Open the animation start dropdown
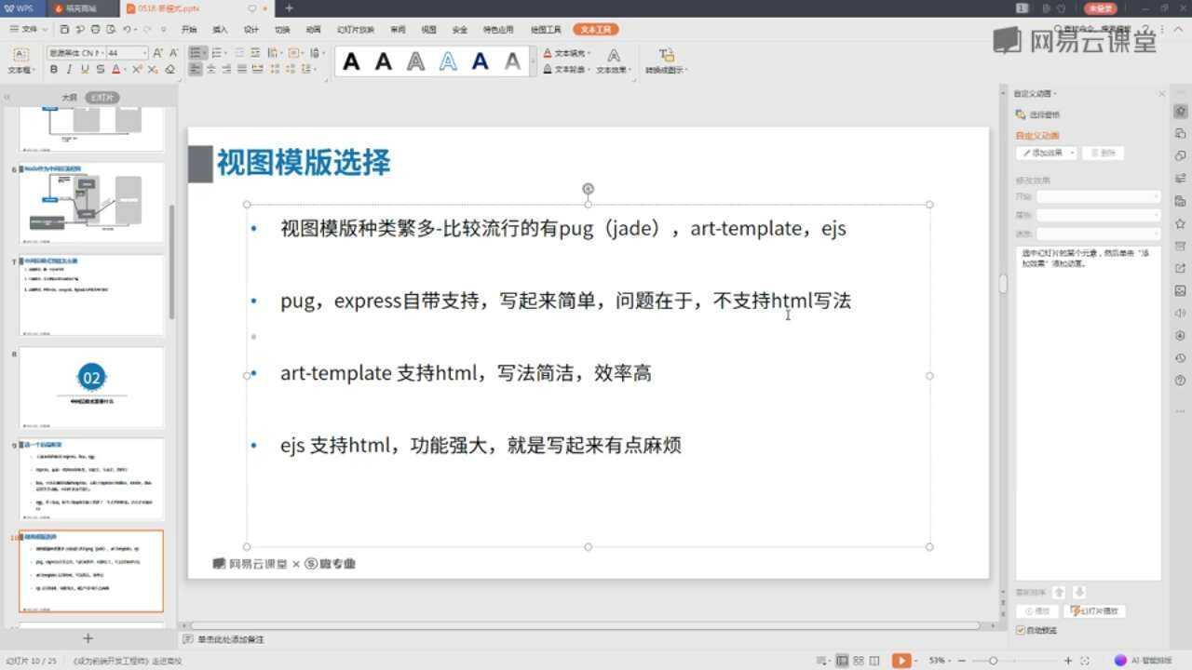 1099,197
